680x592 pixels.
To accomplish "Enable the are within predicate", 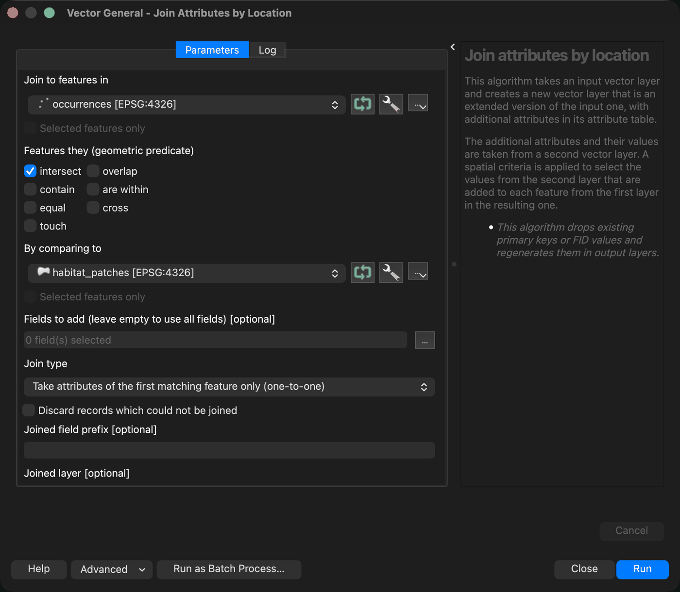I will (x=93, y=190).
